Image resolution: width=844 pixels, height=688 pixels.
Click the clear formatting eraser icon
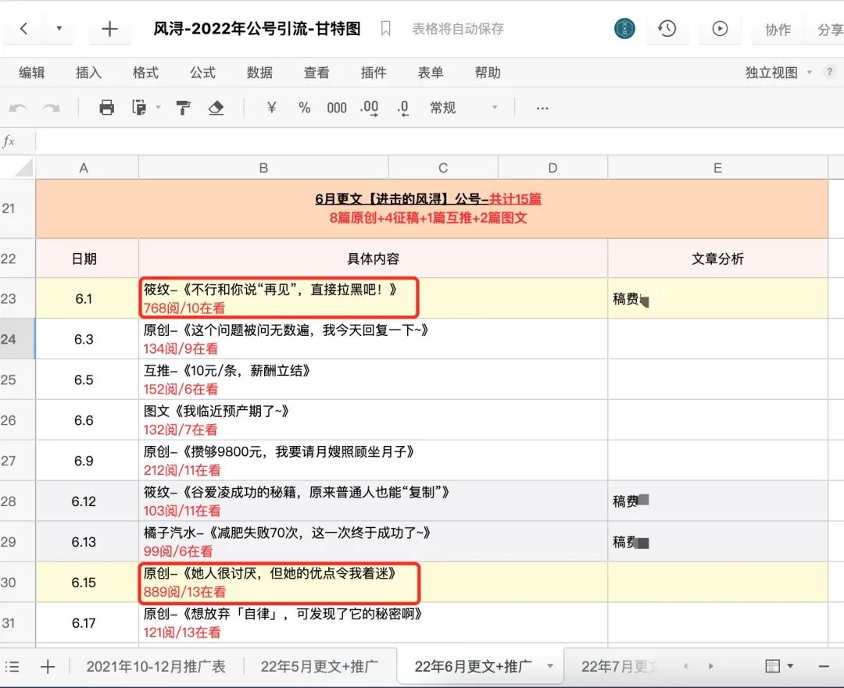(216, 108)
